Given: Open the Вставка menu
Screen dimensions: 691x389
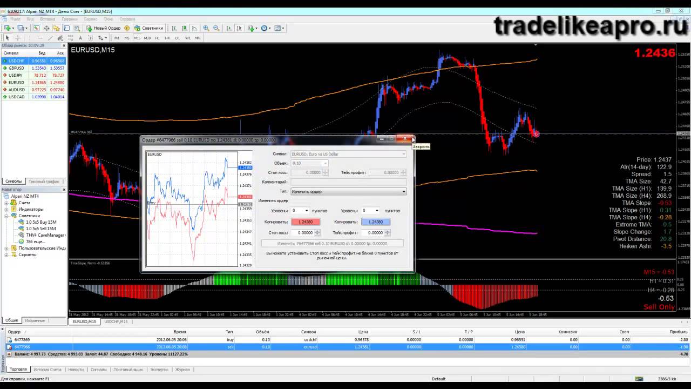Looking at the screenshot, I should pyautogui.click(x=48, y=19).
